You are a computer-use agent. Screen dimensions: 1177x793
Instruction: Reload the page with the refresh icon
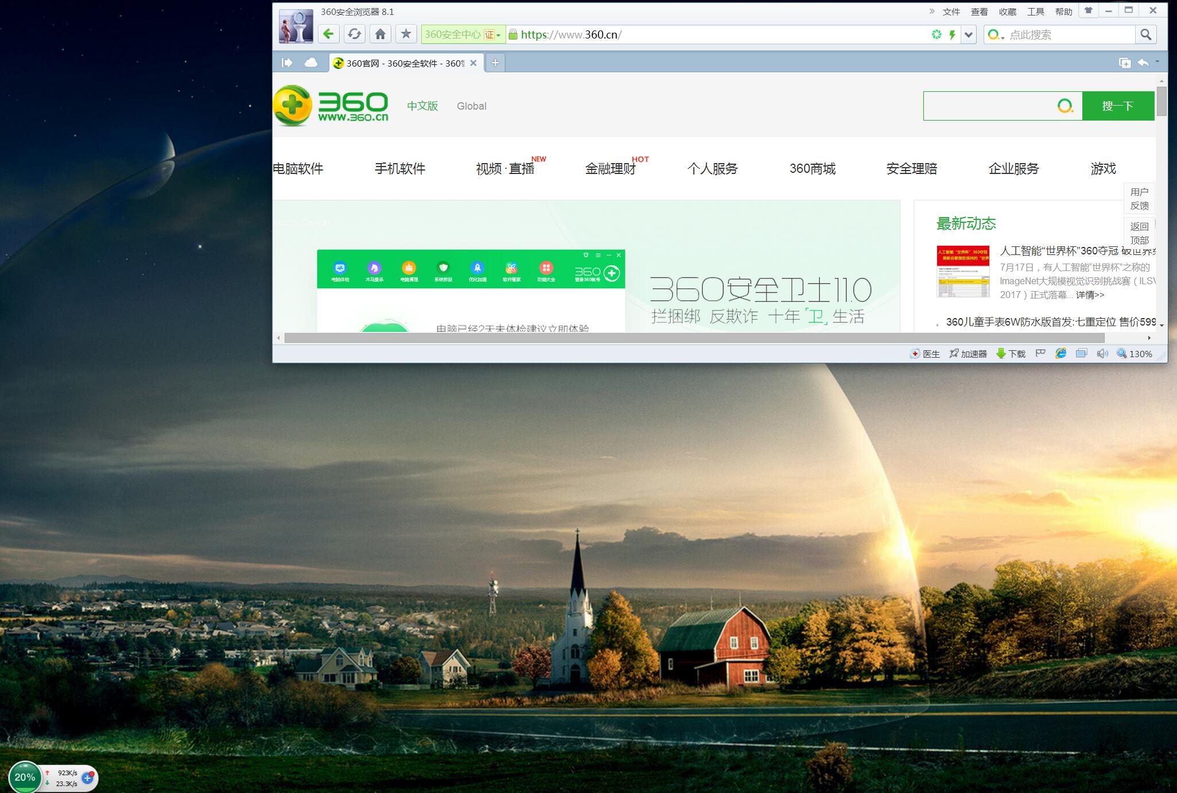354,34
